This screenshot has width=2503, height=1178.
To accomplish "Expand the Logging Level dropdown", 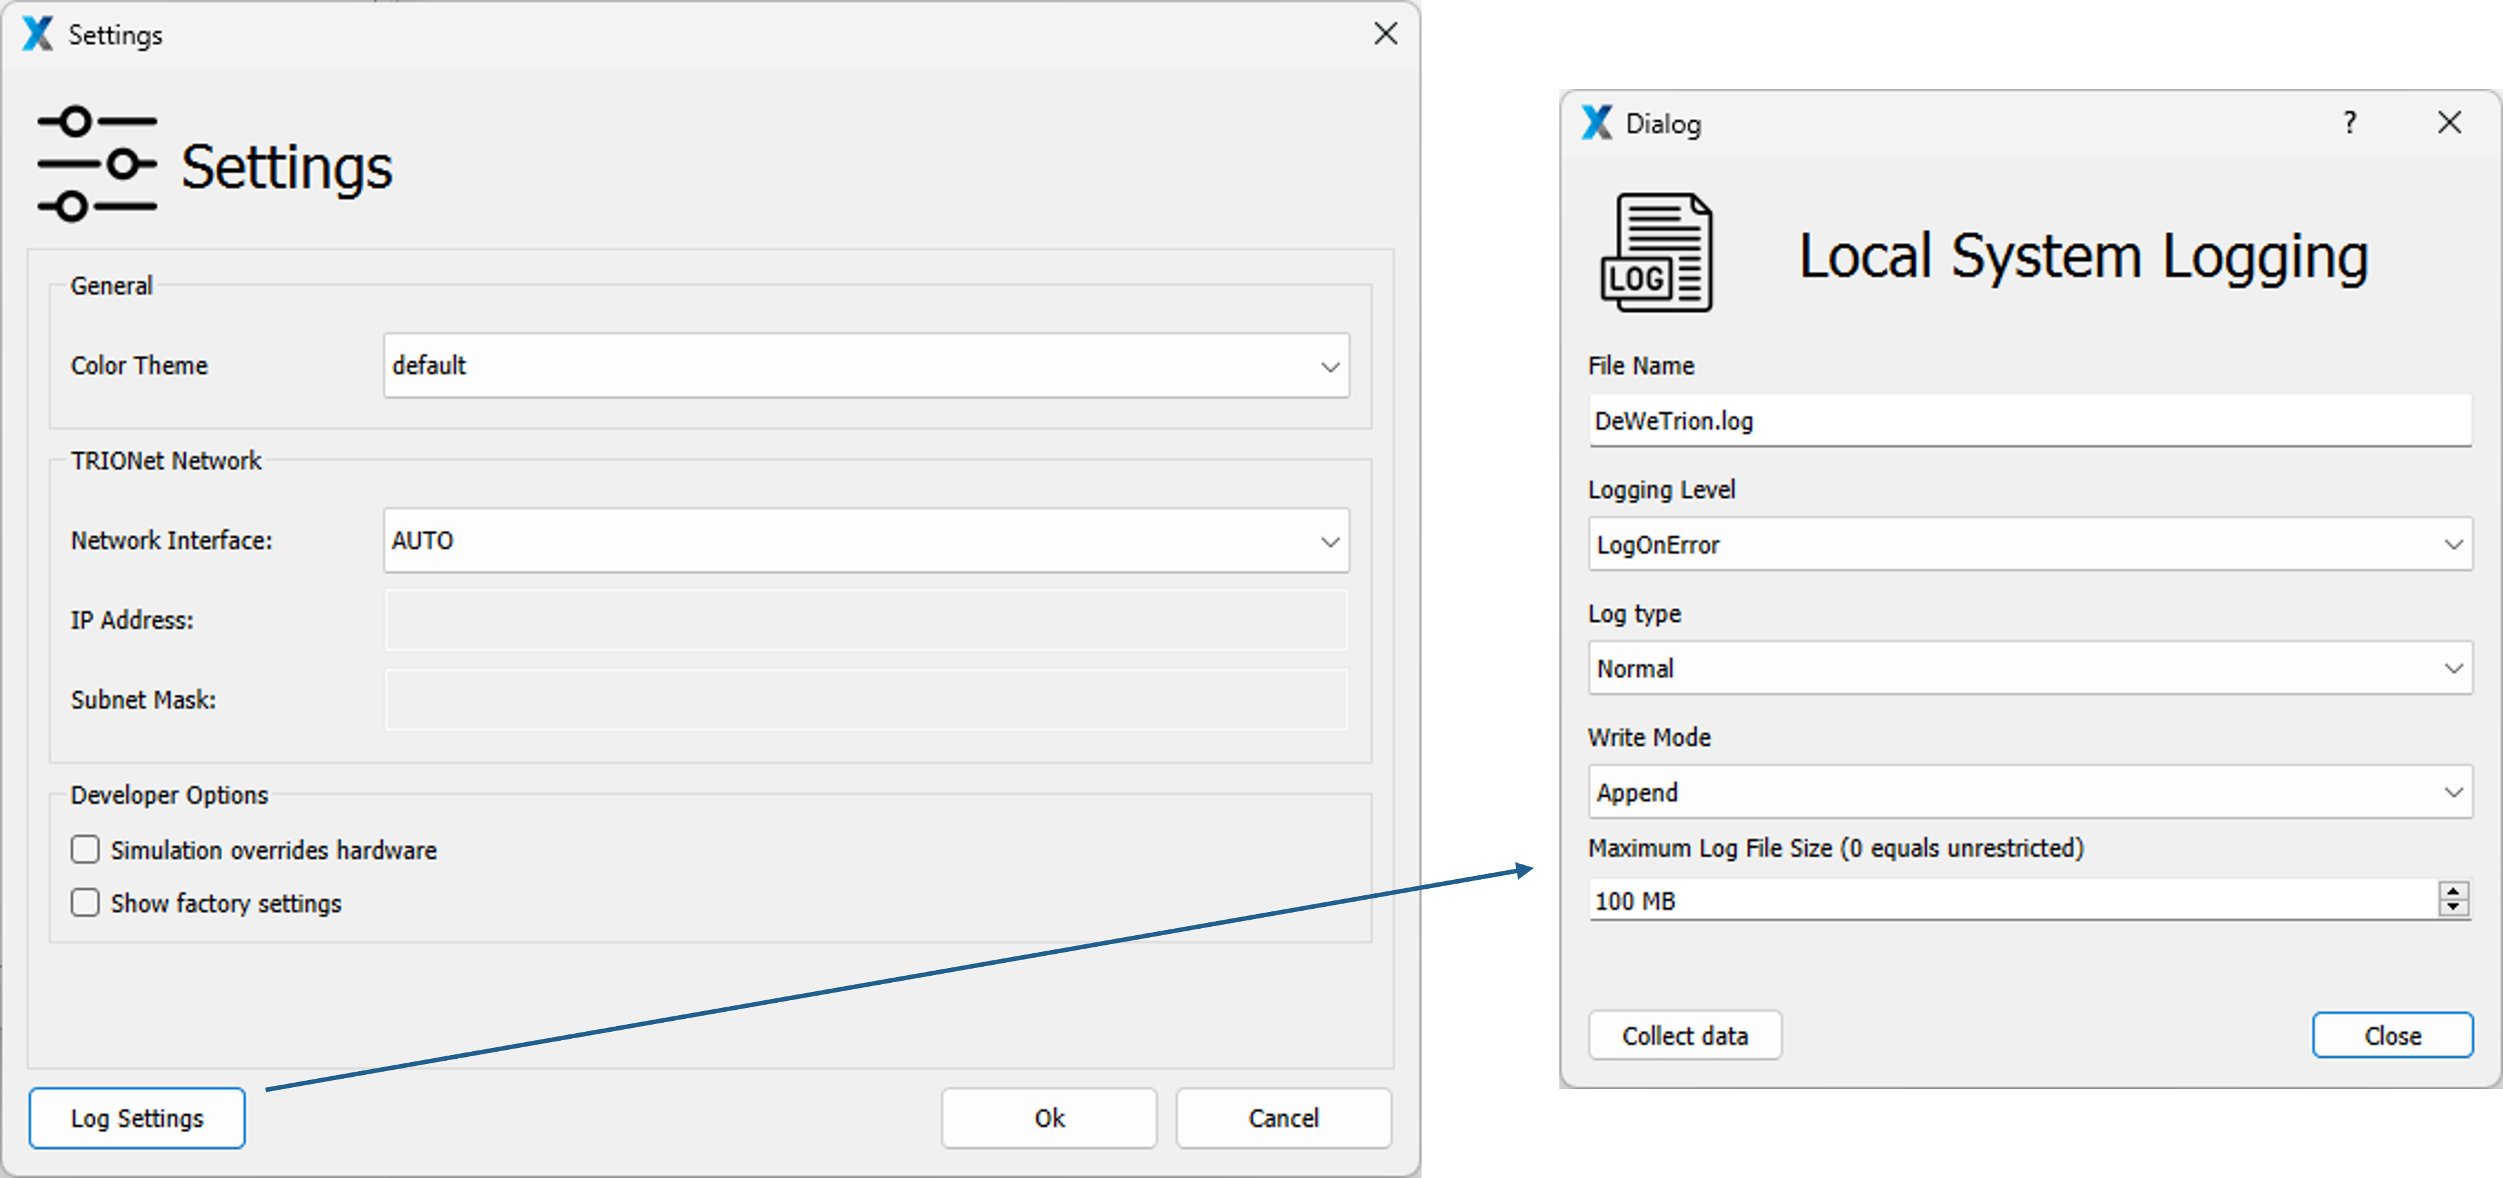I will tap(2030, 544).
